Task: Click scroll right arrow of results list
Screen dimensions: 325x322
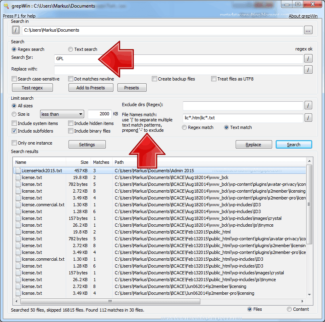Action: (x=303, y=301)
